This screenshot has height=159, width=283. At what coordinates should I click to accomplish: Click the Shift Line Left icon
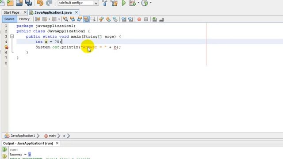point(124,19)
